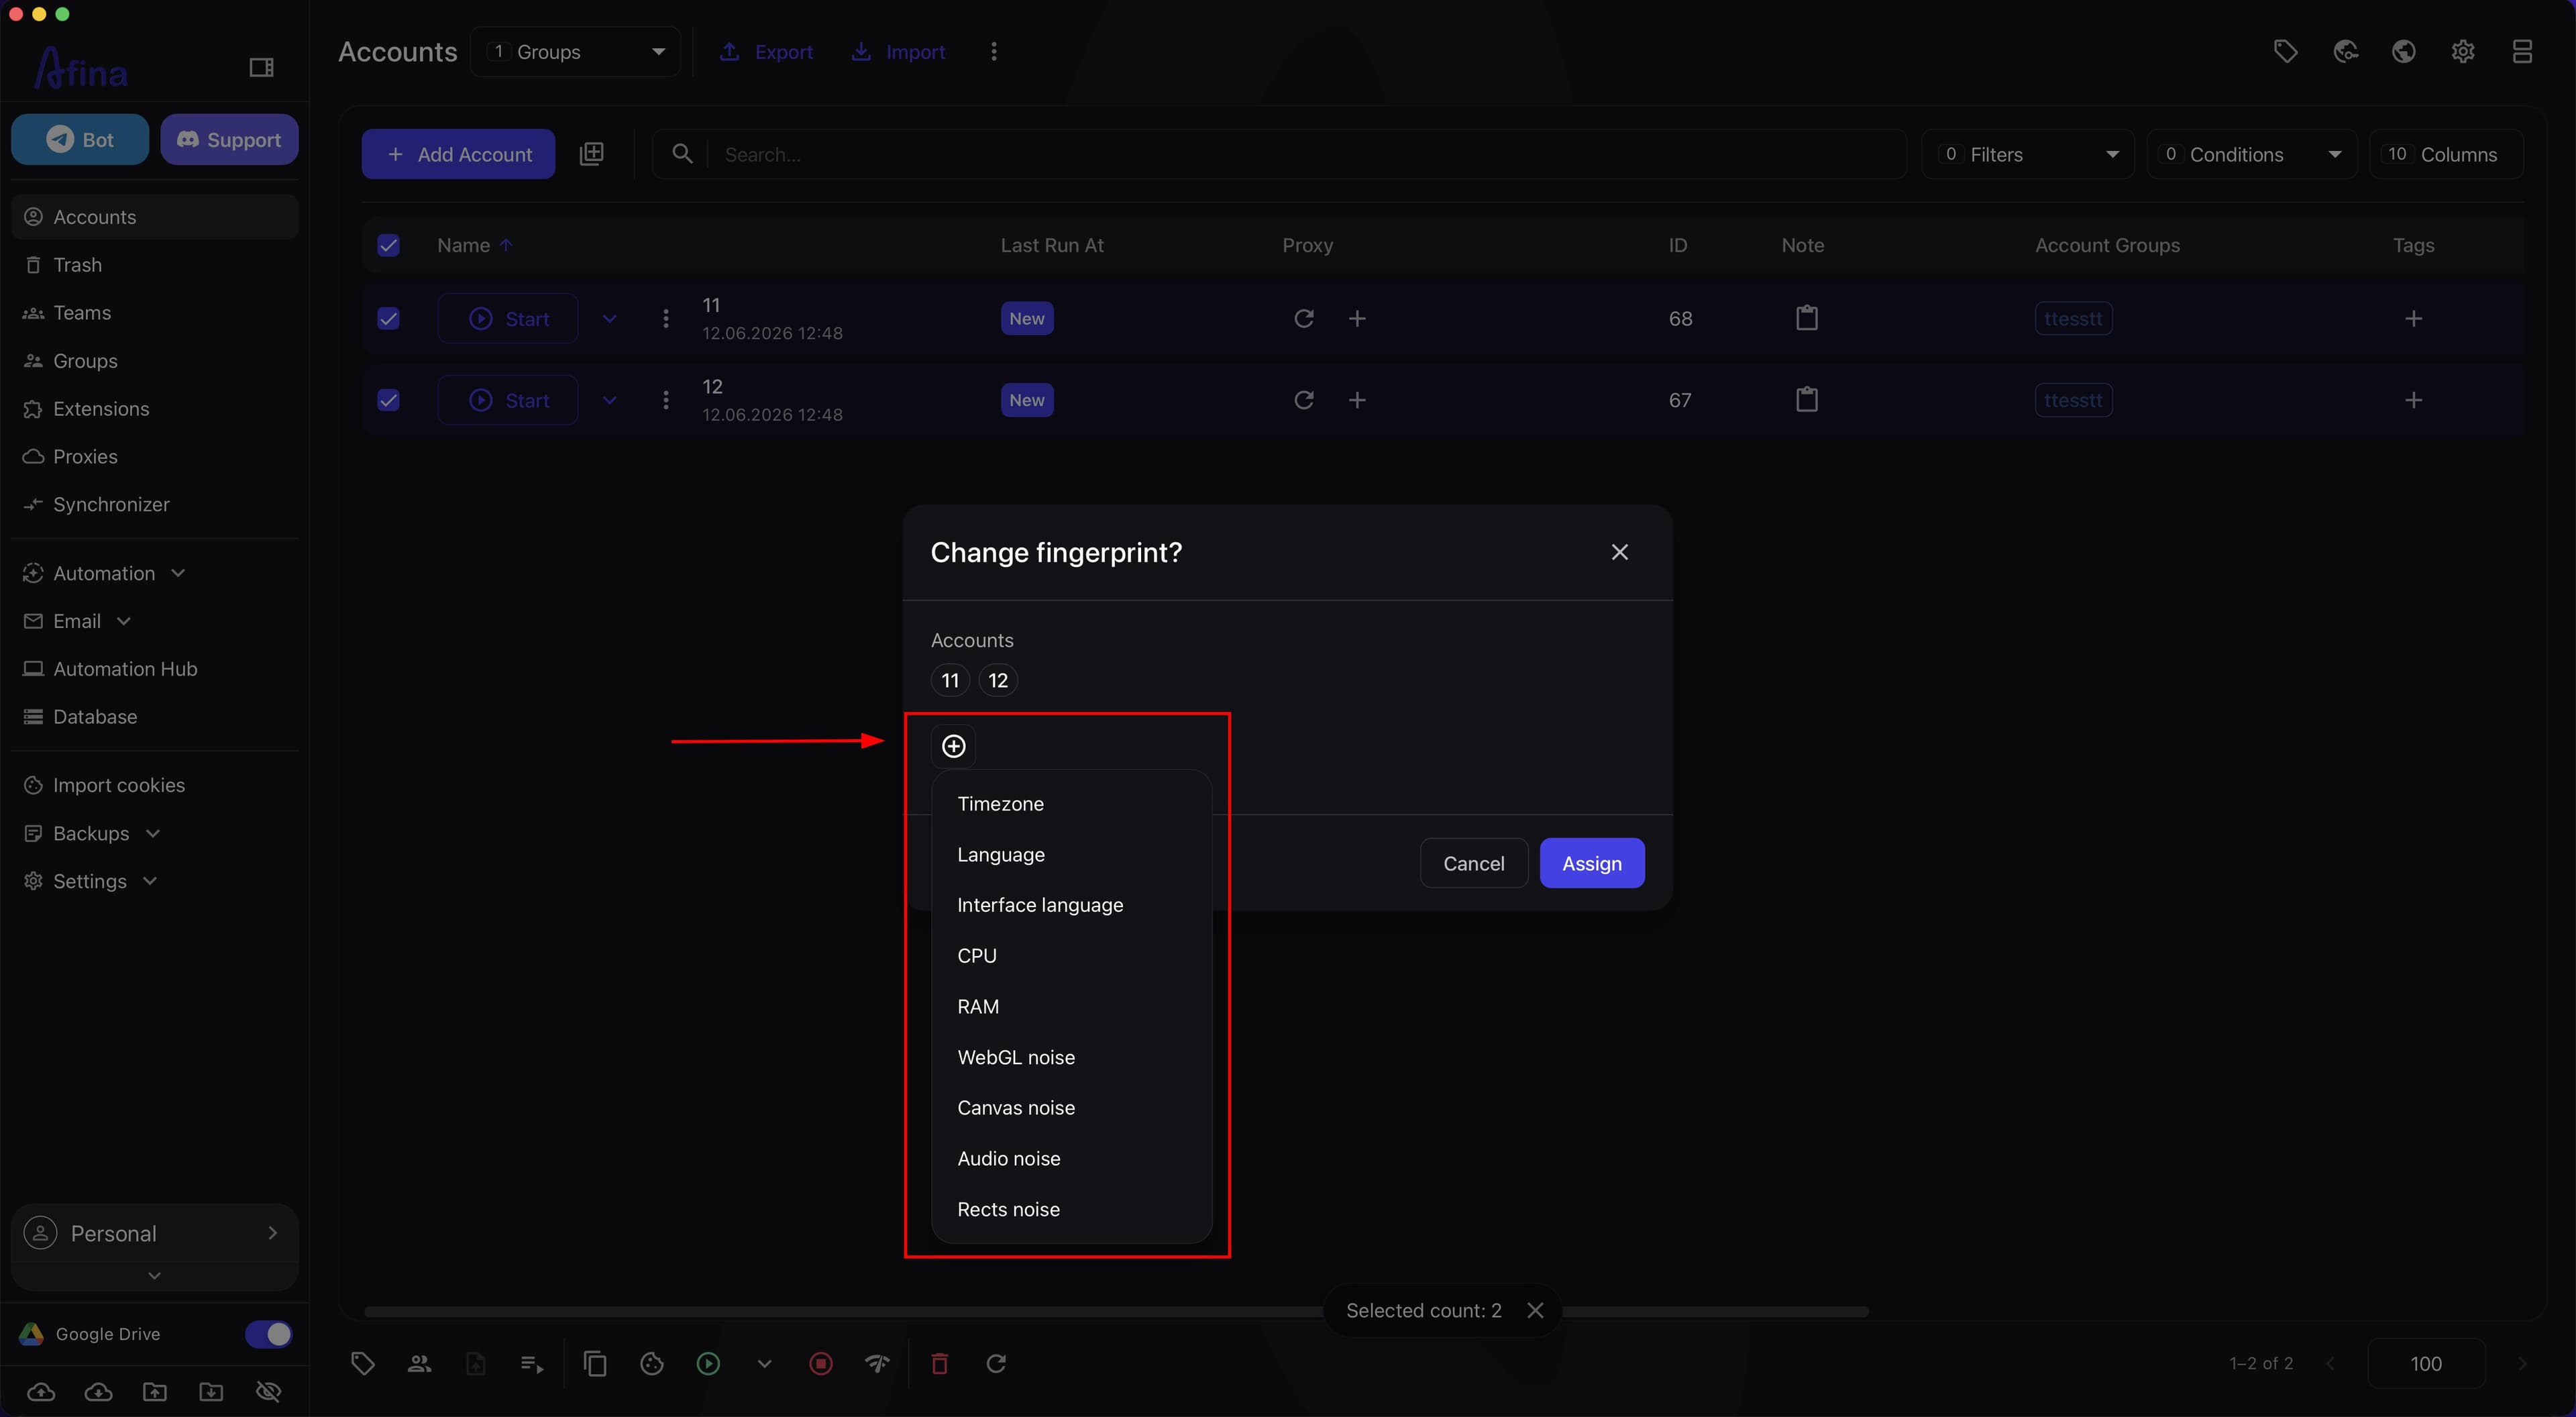This screenshot has height=1417, width=2576.
Task: Click the Assign button
Action: pyautogui.click(x=1592, y=863)
